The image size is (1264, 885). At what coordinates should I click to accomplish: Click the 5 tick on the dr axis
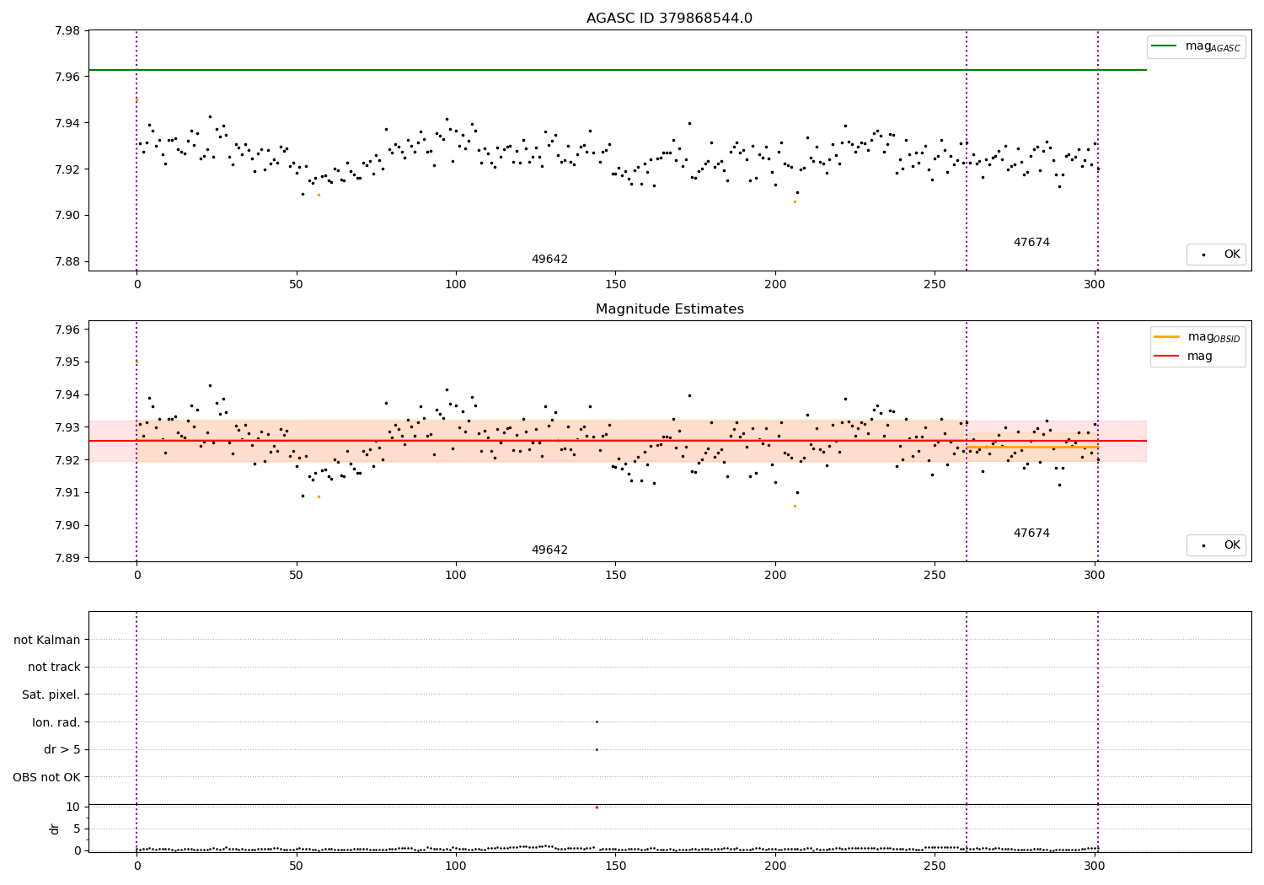(78, 829)
